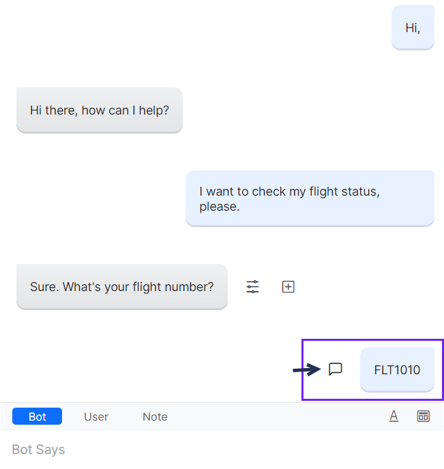Click the "Hi," user message bubble

tap(413, 28)
